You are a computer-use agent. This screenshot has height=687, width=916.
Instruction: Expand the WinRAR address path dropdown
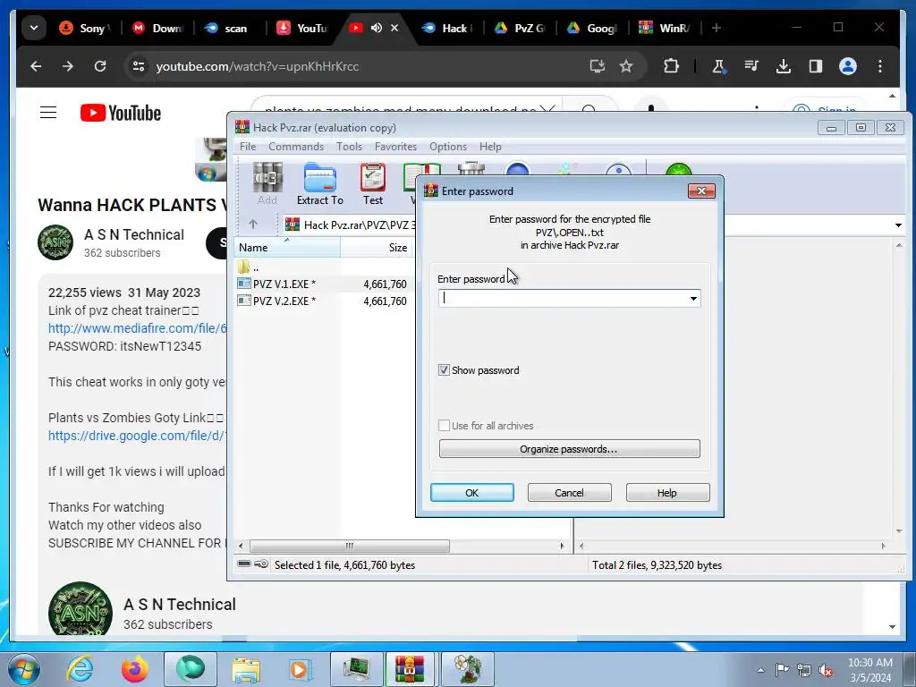click(898, 225)
